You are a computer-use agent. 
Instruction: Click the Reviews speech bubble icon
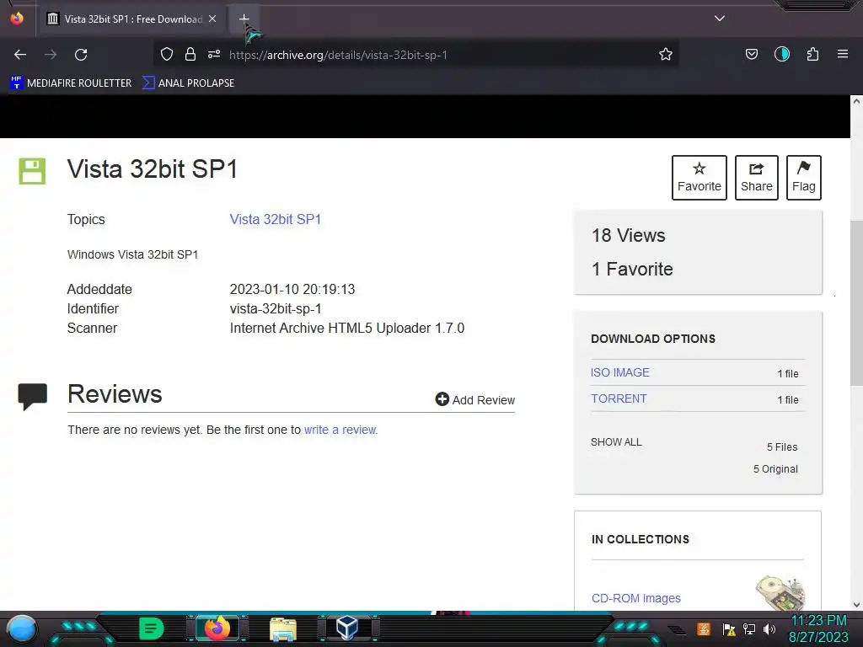point(33,397)
